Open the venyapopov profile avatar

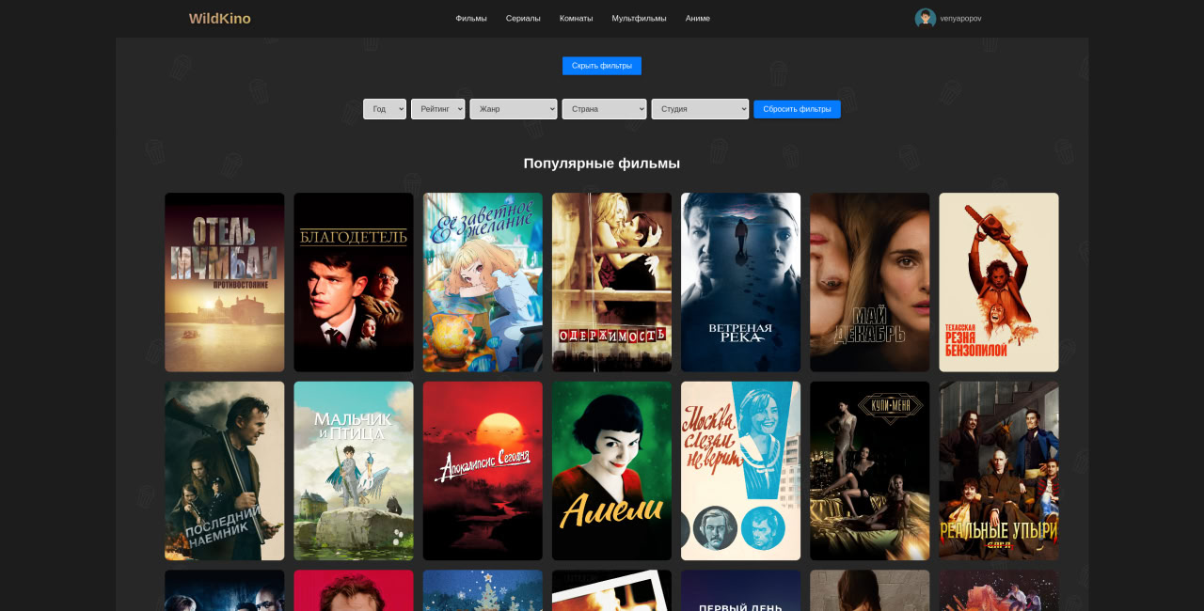[925, 19]
